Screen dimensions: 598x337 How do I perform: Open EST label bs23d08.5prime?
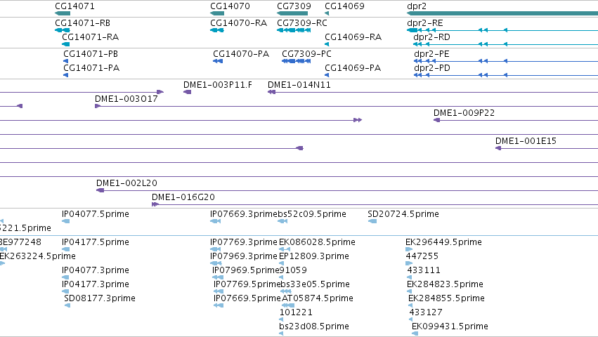tap(314, 326)
